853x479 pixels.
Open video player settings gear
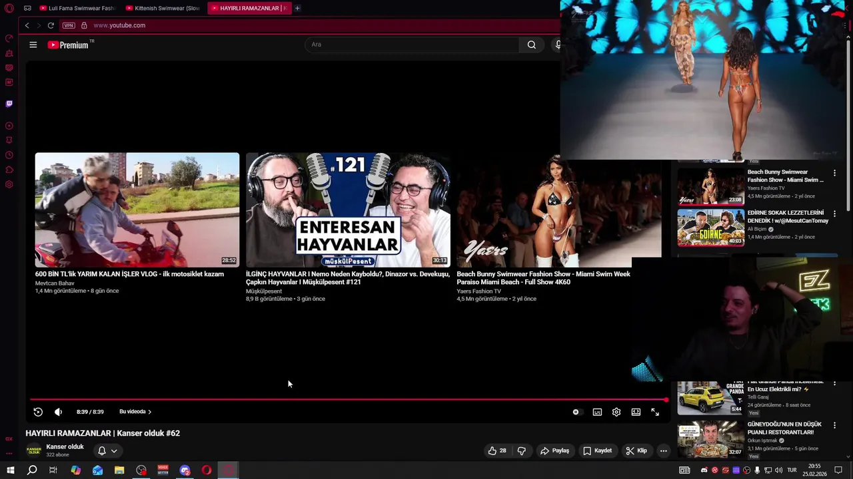pos(616,412)
